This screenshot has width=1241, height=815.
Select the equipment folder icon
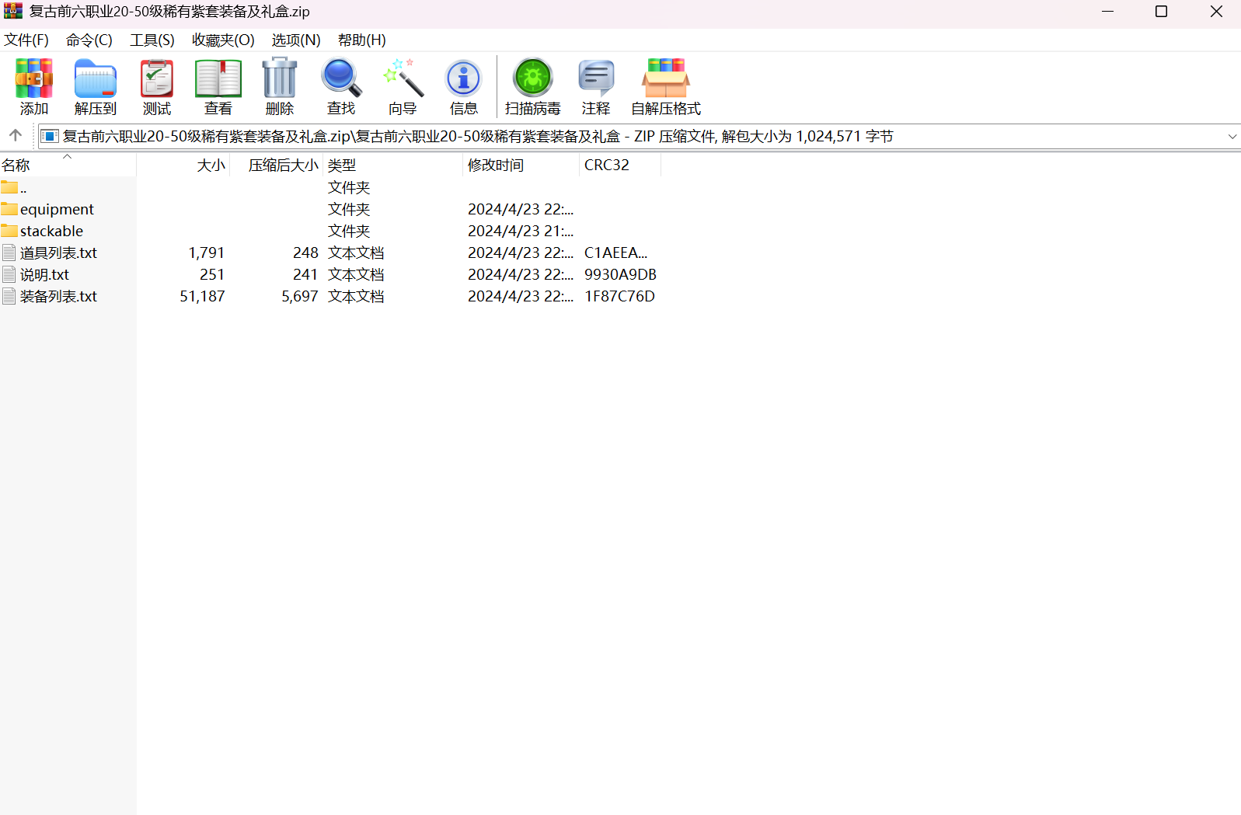click(9, 209)
